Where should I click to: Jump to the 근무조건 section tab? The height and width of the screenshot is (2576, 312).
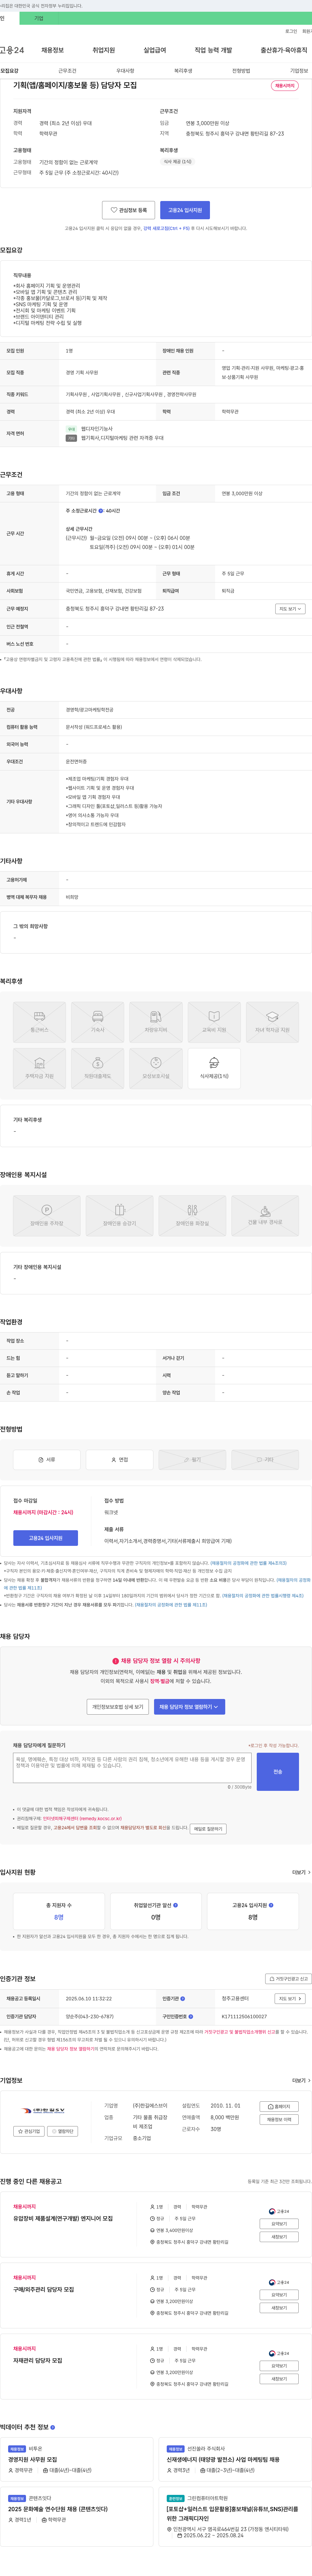(x=67, y=71)
